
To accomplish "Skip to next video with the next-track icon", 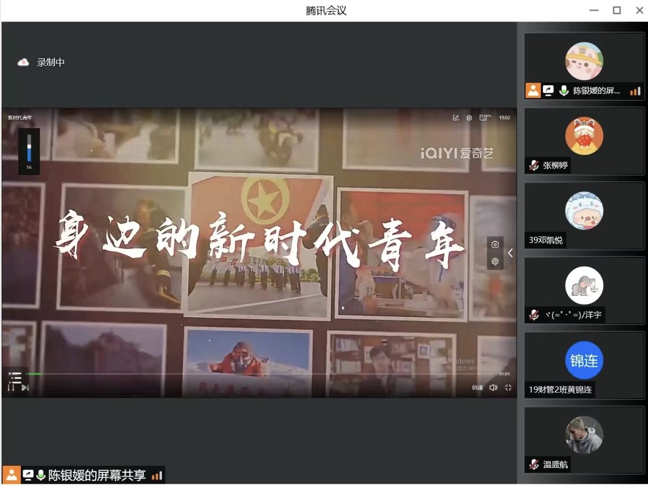I will click(25, 388).
